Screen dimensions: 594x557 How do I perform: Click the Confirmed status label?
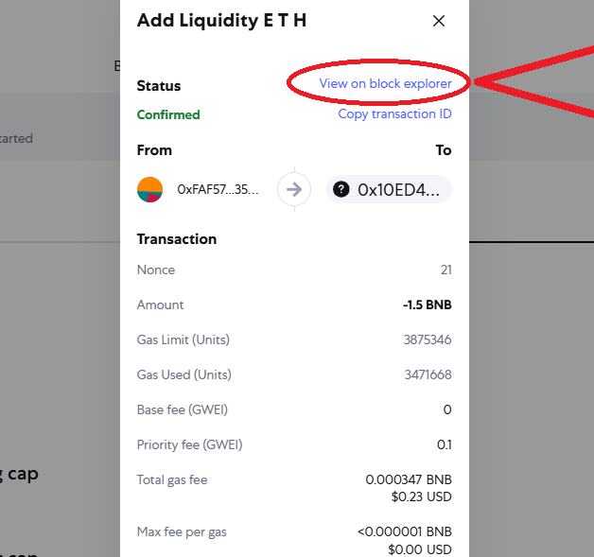pyautogui.click(x=168, y=114)
